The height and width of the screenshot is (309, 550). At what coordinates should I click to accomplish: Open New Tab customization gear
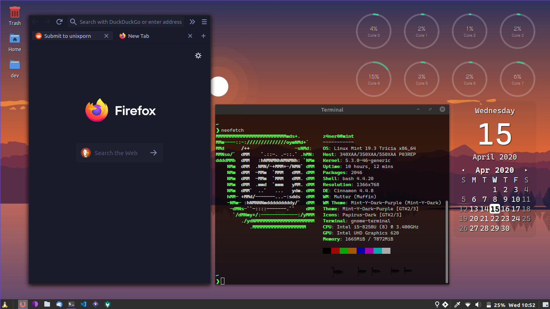[198, 56]
